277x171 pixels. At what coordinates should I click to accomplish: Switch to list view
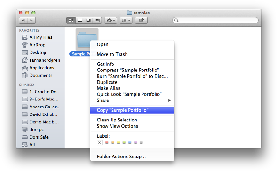80,21
